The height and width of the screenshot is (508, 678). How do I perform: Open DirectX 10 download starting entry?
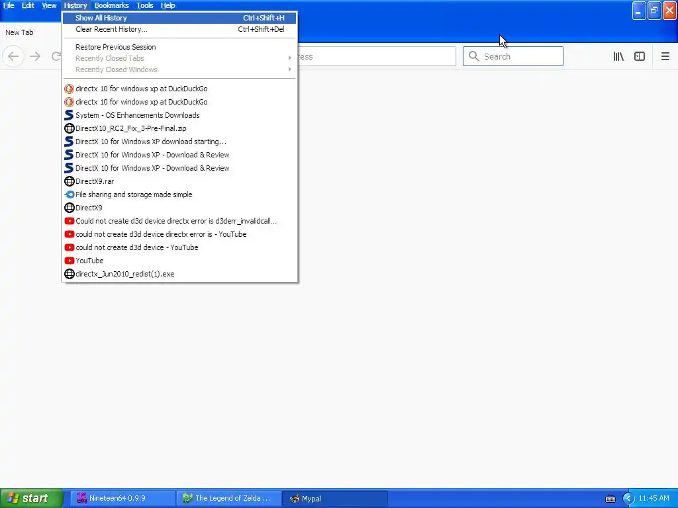click(179, 142)
